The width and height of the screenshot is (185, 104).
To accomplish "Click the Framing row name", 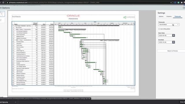I will click(18, 49).
